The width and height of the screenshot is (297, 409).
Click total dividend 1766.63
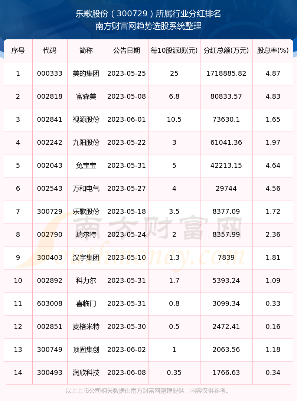(x=226, y=373)
